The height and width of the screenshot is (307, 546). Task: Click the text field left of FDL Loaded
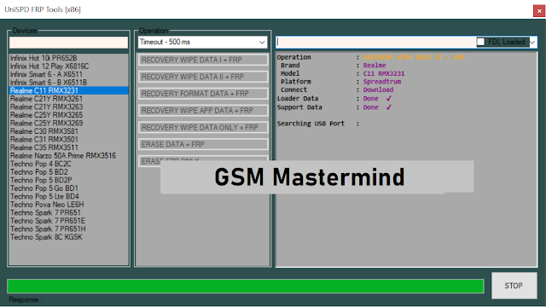click(376, 42)
